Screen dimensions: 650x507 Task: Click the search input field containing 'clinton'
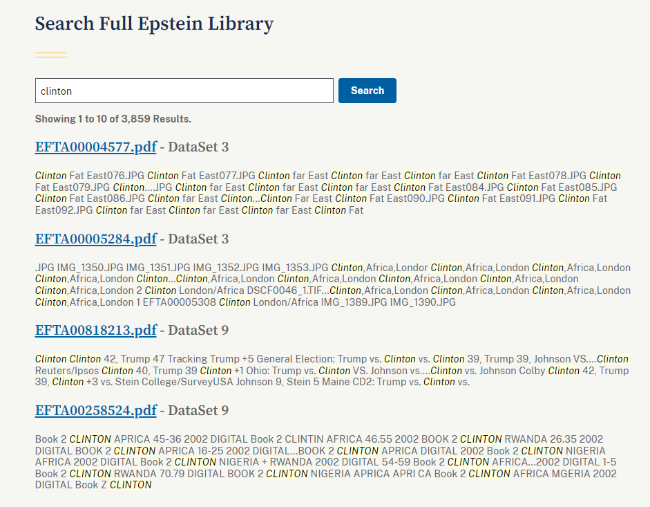pos(184,91)
